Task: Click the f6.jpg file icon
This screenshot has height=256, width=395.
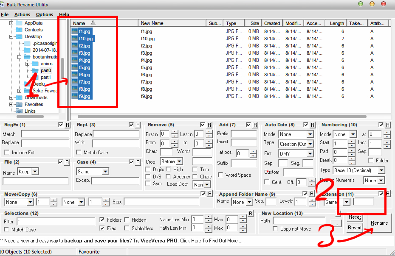Action: pos(75,75)
